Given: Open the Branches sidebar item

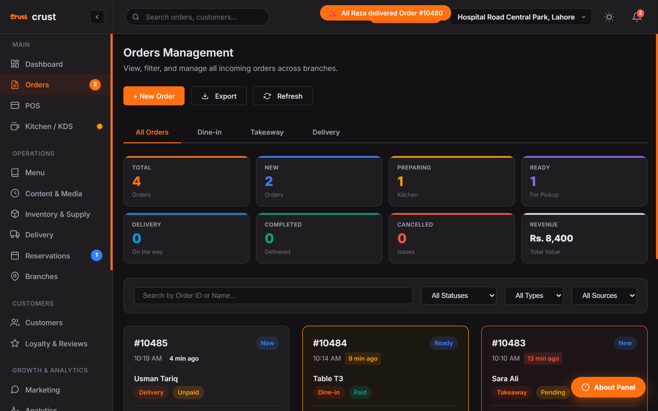Looking at the screenshot, I should click(x=55, y=276).
